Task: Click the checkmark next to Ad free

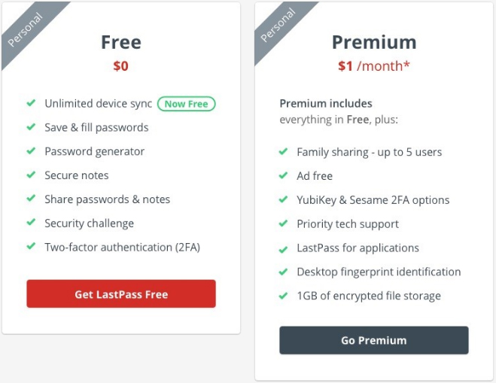Action: pos(283,175)
